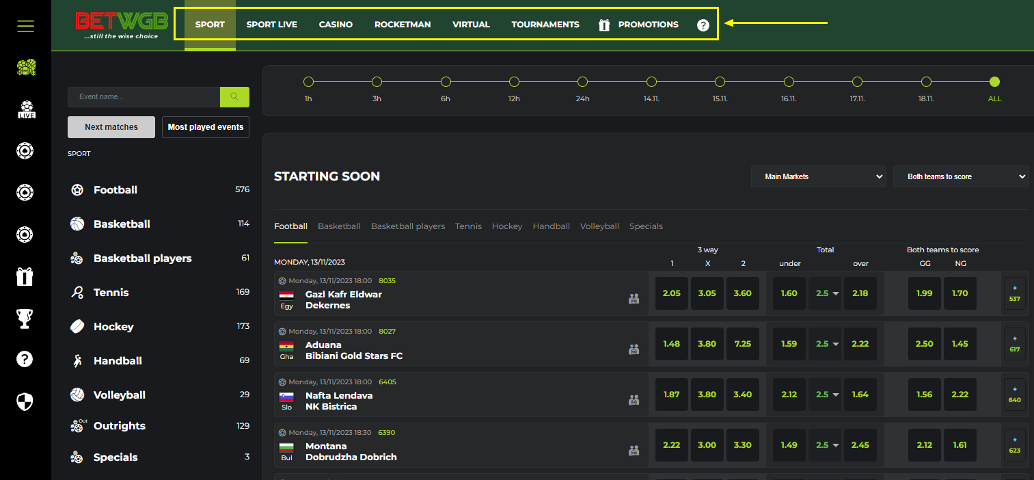Click the Event name search field
This screenshot has width=1034, height=480.
pos(144,96)
